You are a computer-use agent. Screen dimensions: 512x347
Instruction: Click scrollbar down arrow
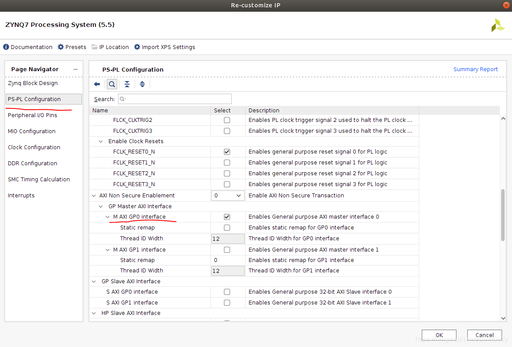click(503, 318)
